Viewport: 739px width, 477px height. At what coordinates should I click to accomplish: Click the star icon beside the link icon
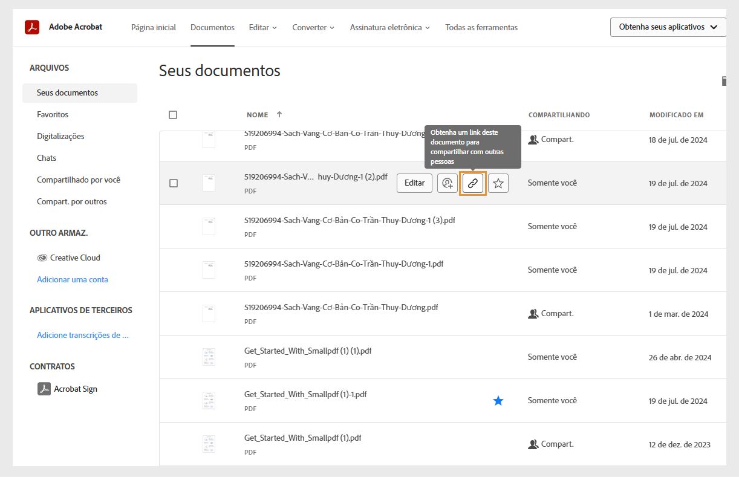tap(498, 183)
